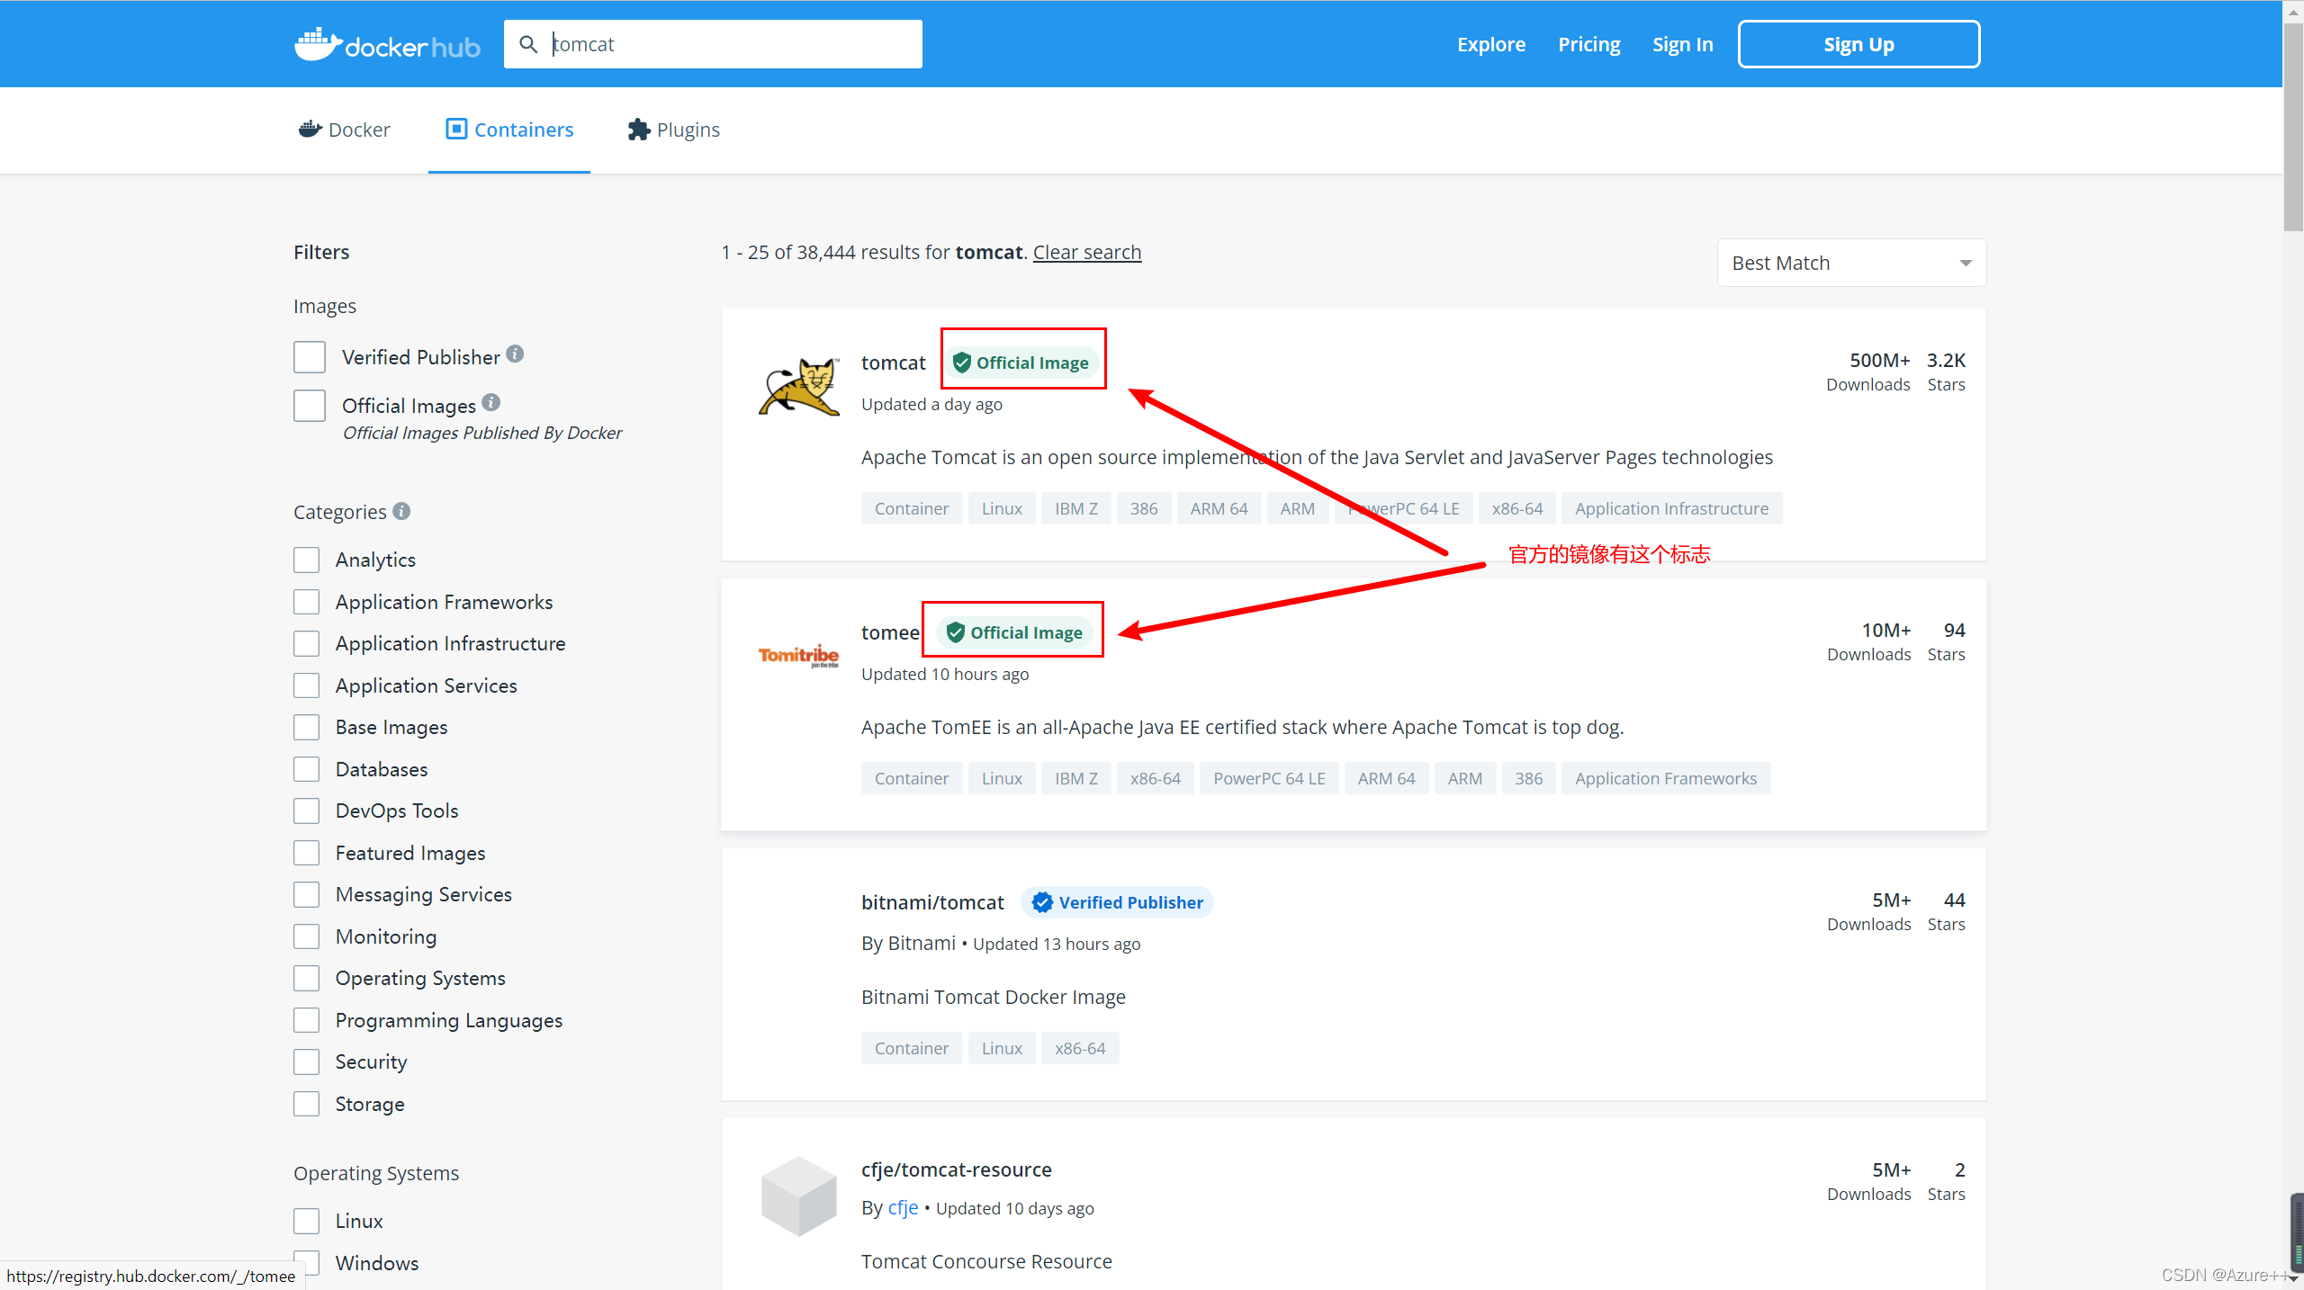Image resolution: width=2304 pixels, height=1290 pixels.
Task: Click tomcat's Linux tag
Action: (x=1002, y=508)
